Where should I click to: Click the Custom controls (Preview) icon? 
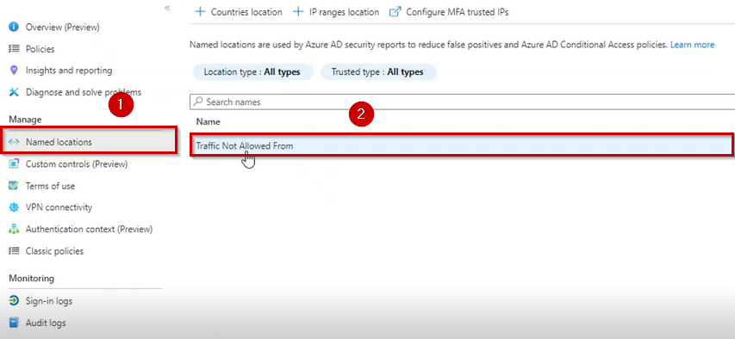click(x=14, y=163)
